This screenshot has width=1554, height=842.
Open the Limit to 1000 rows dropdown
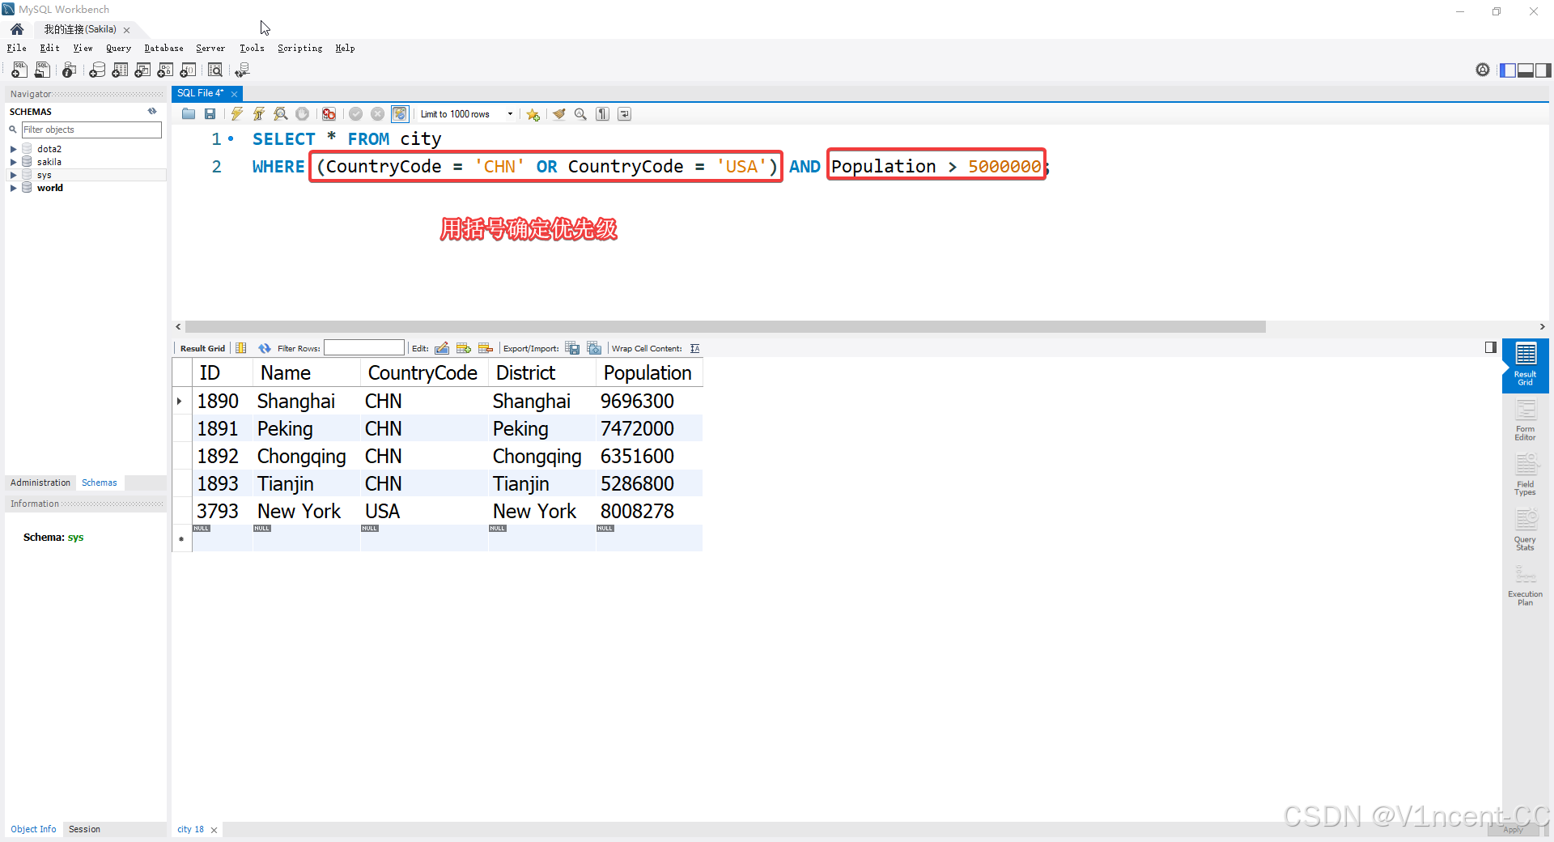pos(467,114)
